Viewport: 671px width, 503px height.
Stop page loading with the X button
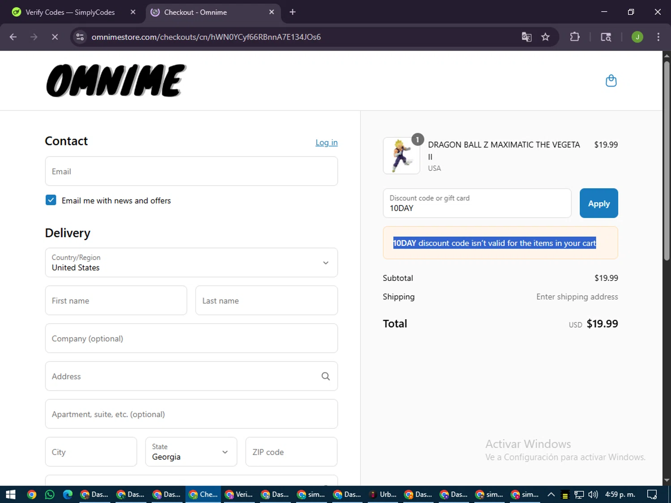[55, 37]
